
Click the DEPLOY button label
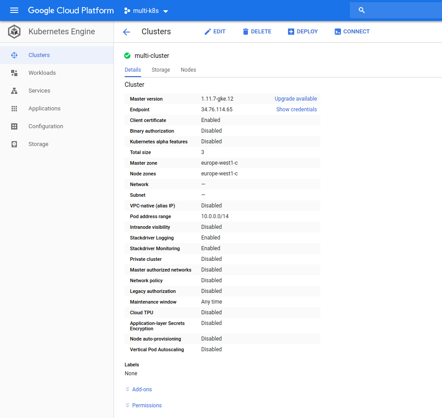[x=307, y=32]
